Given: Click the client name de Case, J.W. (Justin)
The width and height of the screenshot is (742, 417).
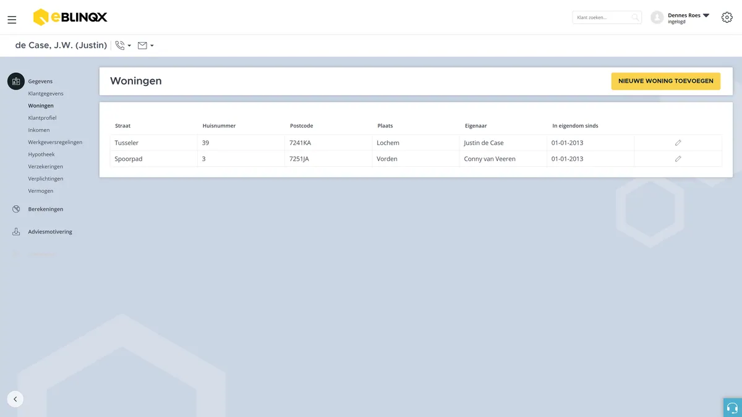Looking at the screenshot, I should [61, 45].
